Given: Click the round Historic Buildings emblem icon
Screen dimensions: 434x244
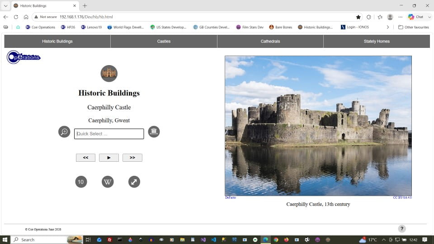Looking at the screenshot, I should (109, 73).
